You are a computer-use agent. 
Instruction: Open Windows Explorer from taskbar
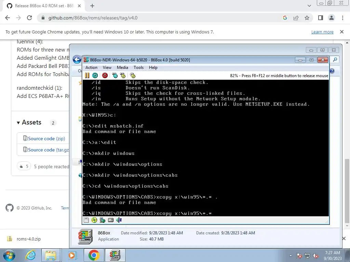51,255
